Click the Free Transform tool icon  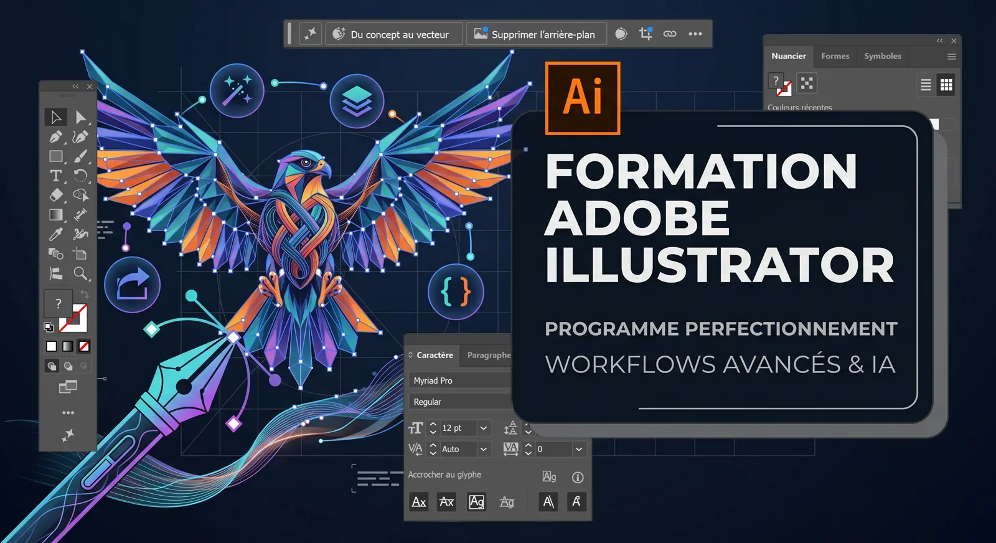coord(80,215)
